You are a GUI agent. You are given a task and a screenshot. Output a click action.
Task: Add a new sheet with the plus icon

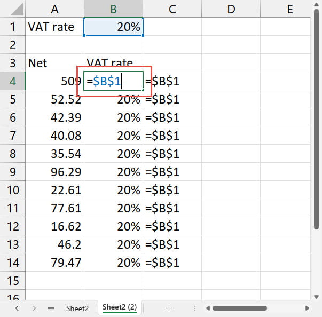pos(169,308)
